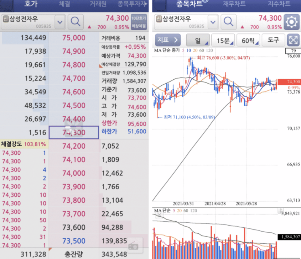Switch to the 지수차트 tab
The width and height of the screenshot is (301, 259).
tap(279, 4)
